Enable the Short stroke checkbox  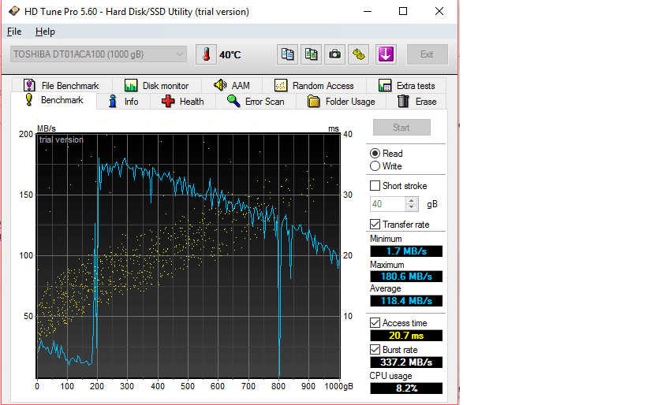375,186
